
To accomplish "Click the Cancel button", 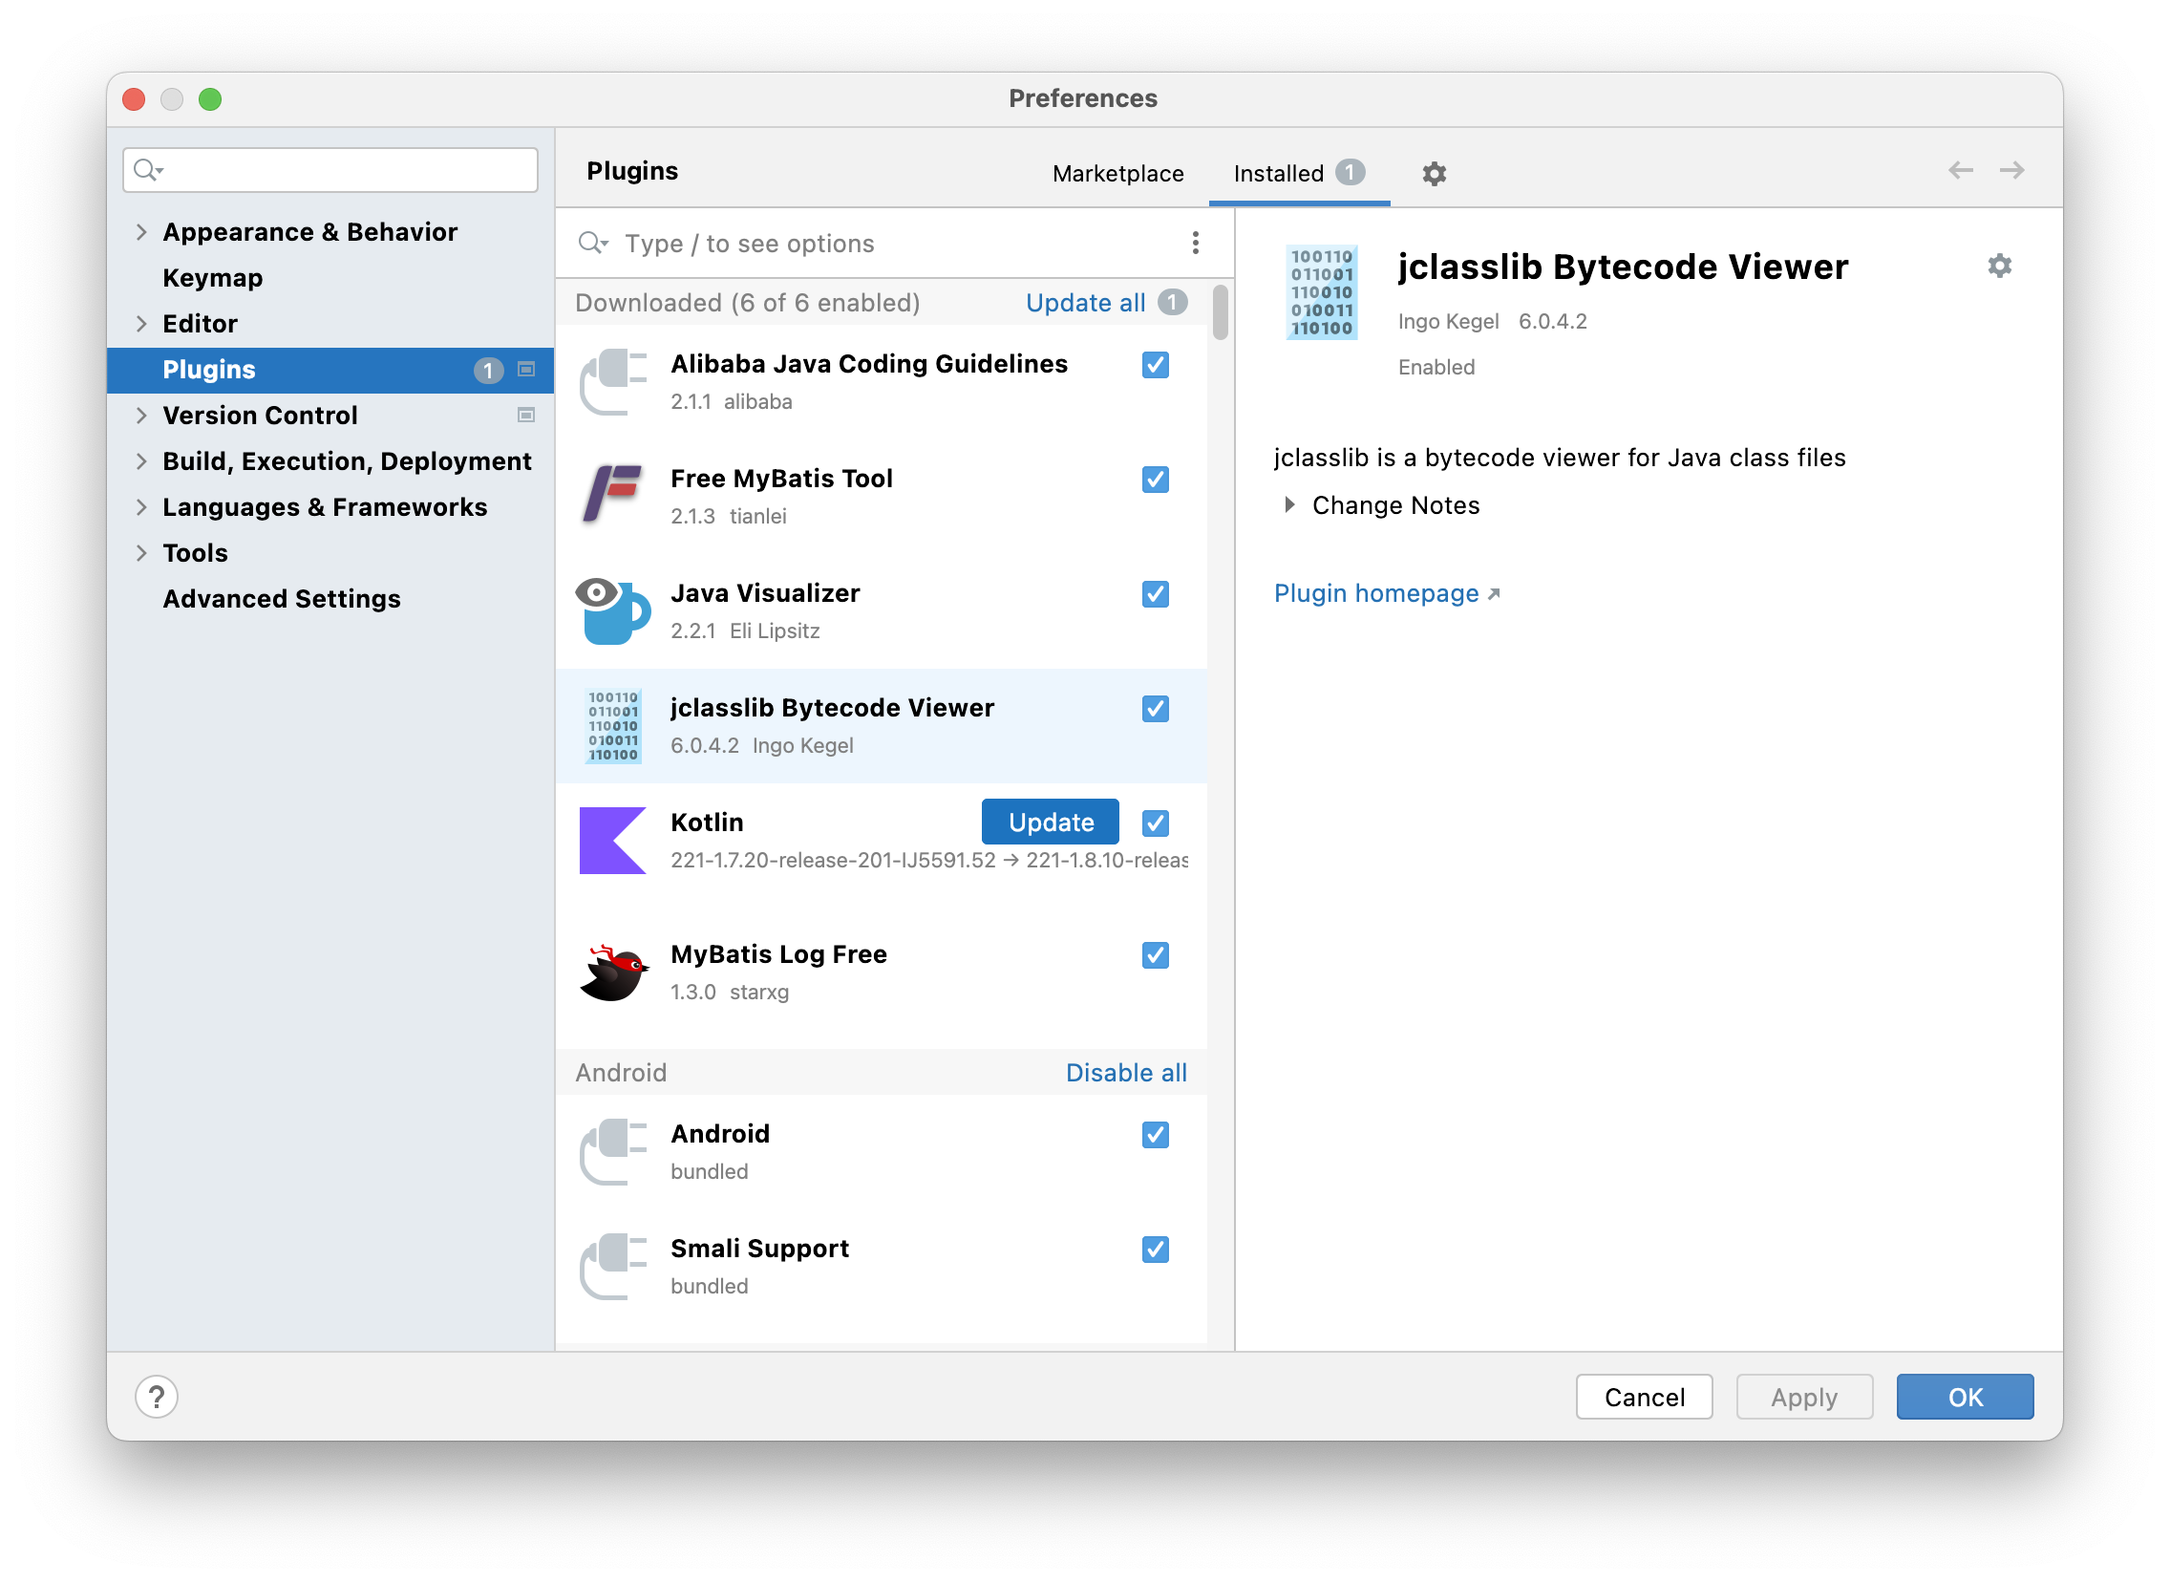I will pyautogui.click(x=1644, y=1397).
